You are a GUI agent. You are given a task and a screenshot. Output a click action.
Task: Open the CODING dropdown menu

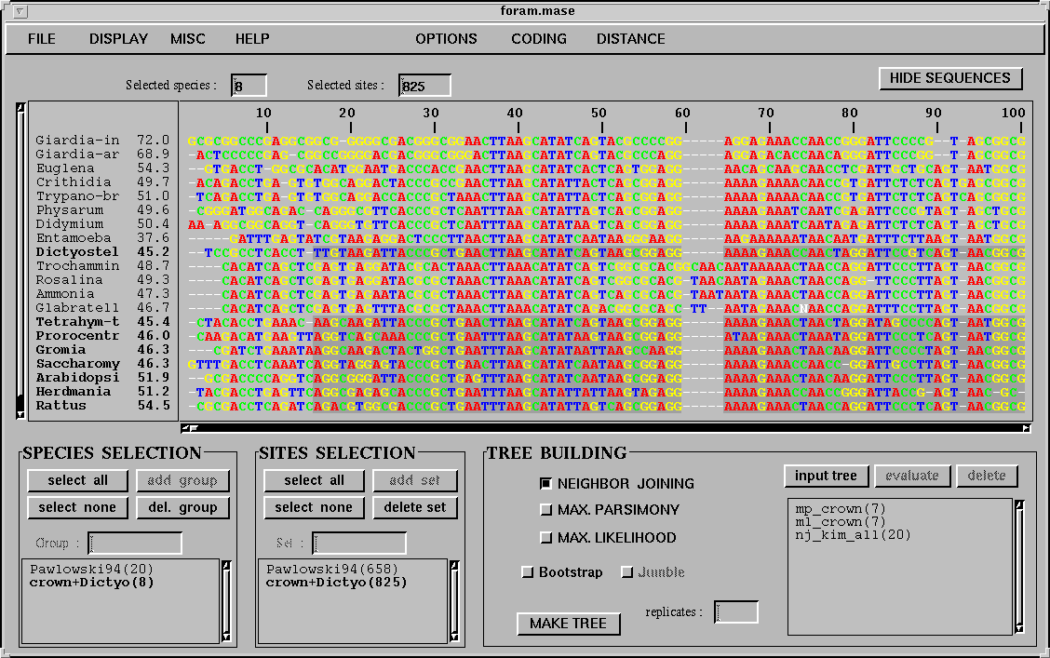538,39
